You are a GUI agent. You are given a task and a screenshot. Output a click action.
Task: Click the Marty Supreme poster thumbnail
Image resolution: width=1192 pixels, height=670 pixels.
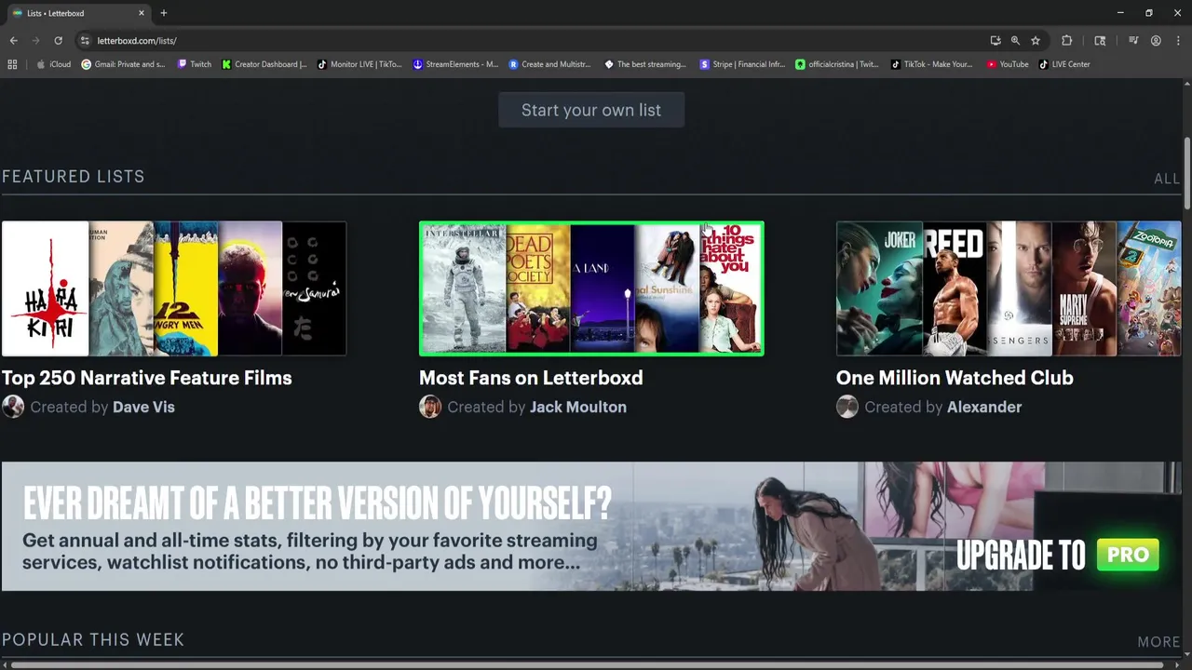[1084, 288]
